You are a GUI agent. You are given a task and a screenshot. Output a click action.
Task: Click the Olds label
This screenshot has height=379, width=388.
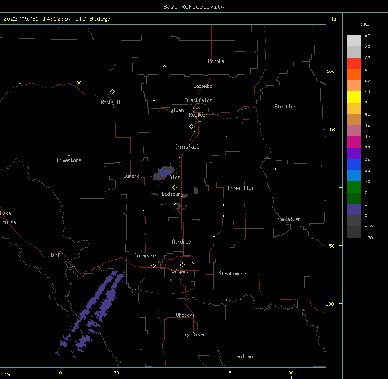[175, 177]
